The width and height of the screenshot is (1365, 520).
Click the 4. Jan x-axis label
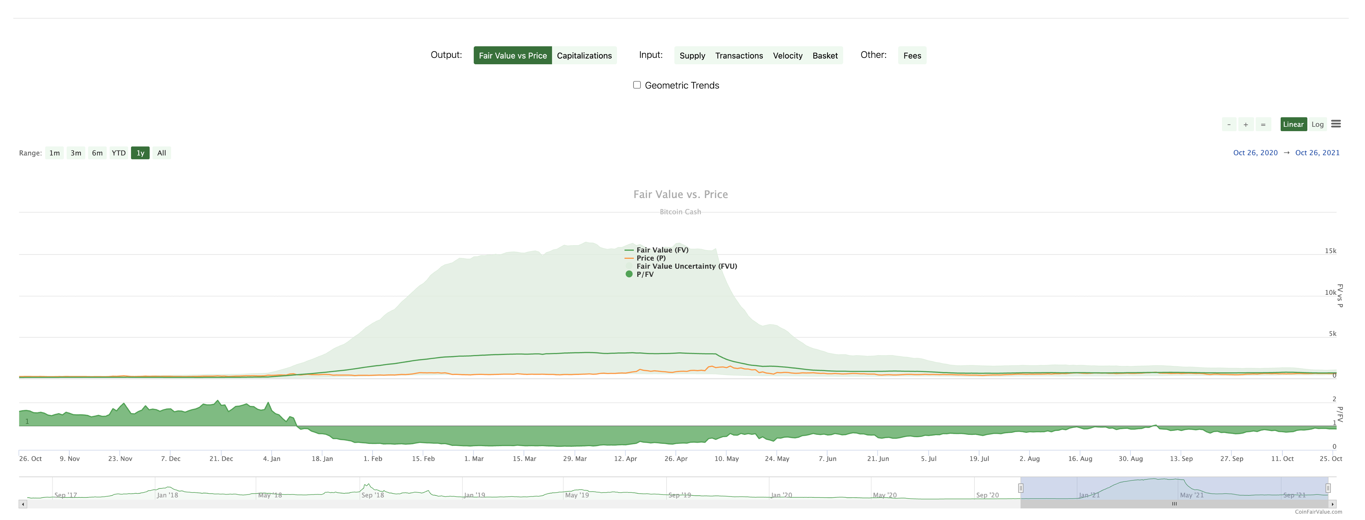(272, 459)
